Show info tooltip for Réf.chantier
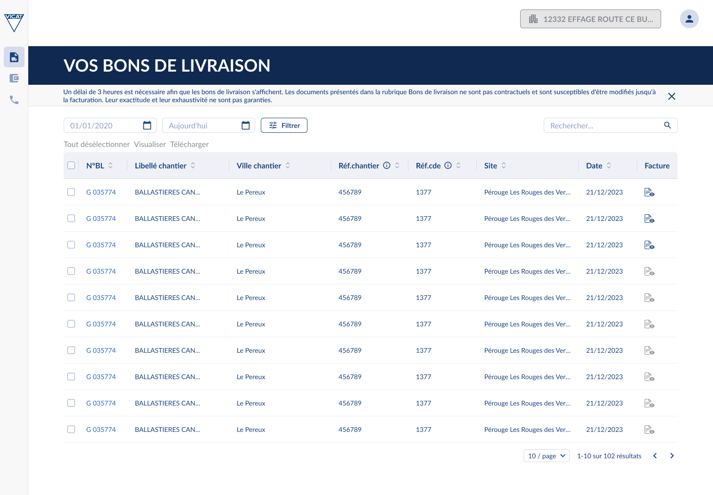This screenshot has height=495, width=713. click(387, 165)
